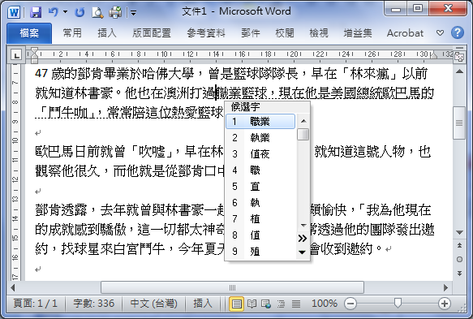Zoom in with the plus button
The image size is (473, 319).
coord(444,304)
